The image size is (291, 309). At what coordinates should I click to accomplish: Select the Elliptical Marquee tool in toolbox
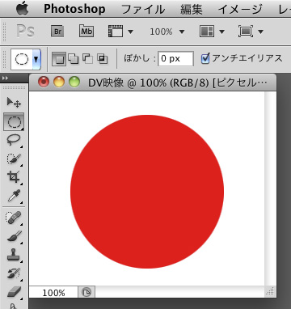14,122
